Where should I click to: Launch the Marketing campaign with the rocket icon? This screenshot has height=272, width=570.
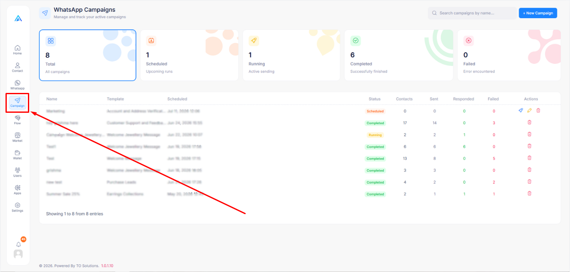pos(521,110)
